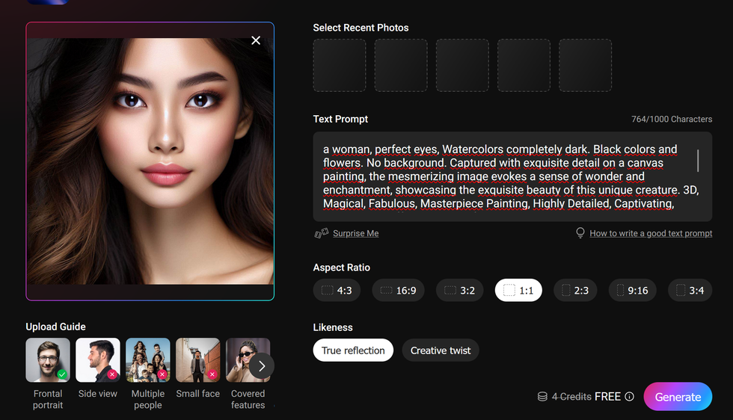This screenshot has width=733, height=420.
Task: Open How to write a good text prompt
Action: click(650, 233)
